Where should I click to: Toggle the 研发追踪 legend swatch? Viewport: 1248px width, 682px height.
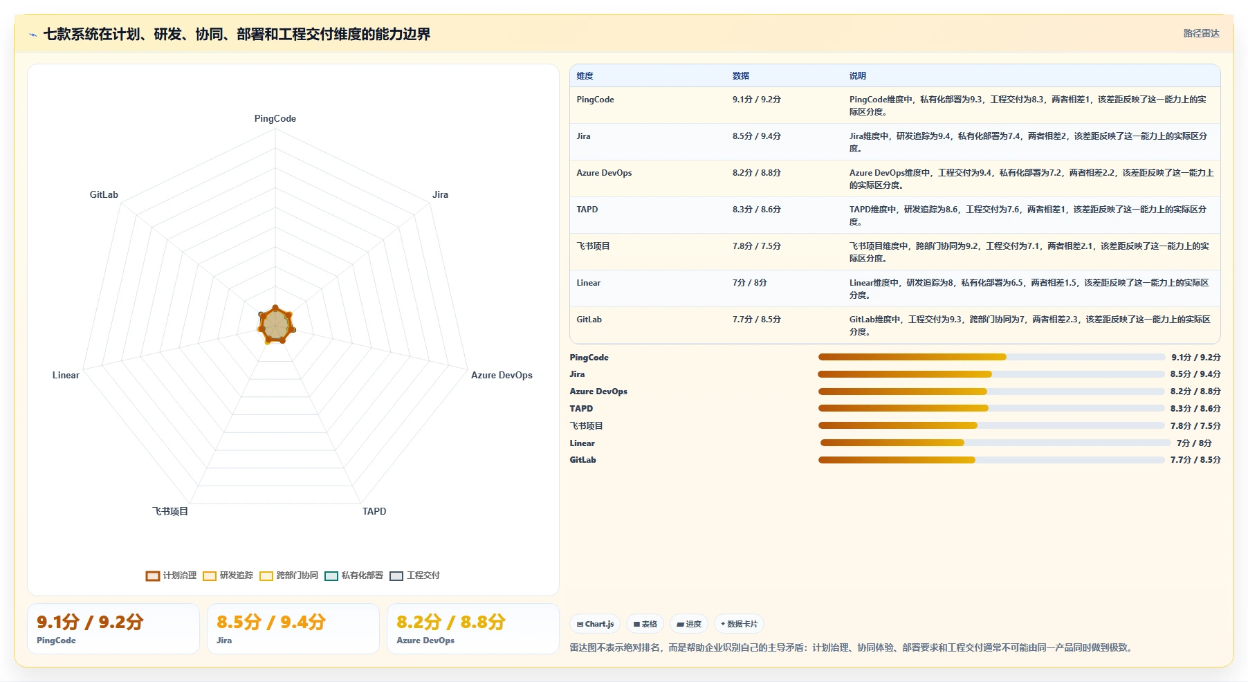[210, 575]
